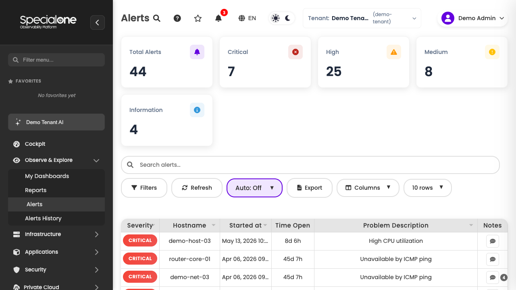Click the Infrastructure server icon
This screenshot has width=516, height=290.
17,234
